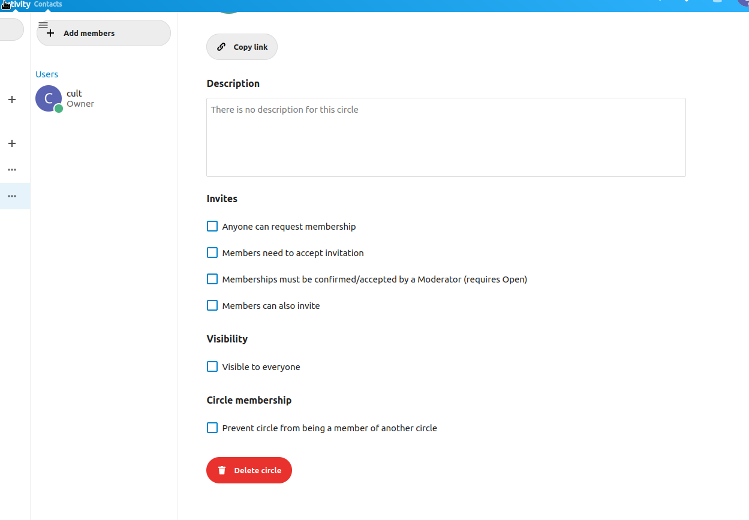The height and width of the screenshot is (520, 749).
Task: Select the cult Owner member row
Action: (104, 98)
